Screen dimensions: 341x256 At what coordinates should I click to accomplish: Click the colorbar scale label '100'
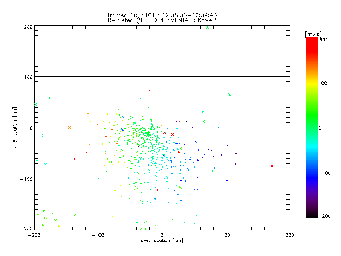coord(323,83)
